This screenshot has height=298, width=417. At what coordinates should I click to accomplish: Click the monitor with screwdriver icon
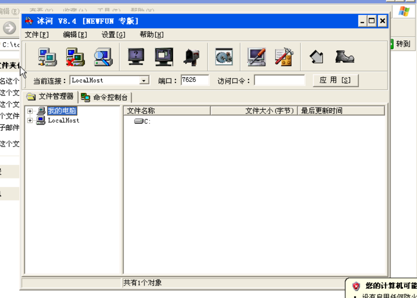[256, 57]
